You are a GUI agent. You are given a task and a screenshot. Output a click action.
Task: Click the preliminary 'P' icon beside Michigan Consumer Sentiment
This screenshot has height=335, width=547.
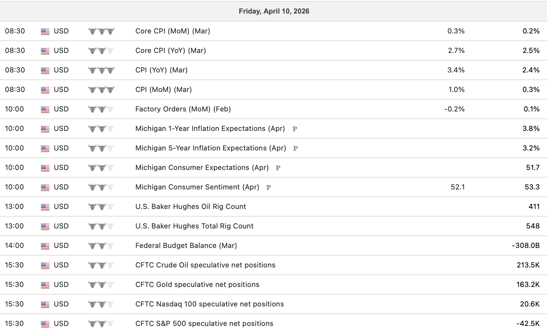coord(269,187)
